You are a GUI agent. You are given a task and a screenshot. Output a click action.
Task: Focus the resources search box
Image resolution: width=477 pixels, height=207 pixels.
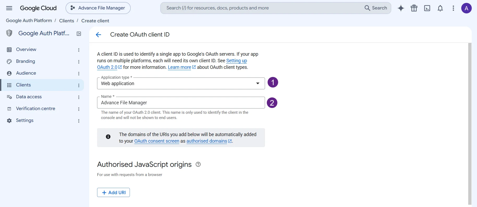[262, 8]
